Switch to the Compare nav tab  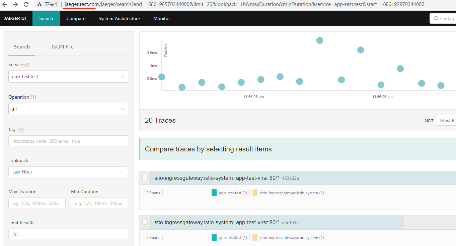(x=76, y=18)
